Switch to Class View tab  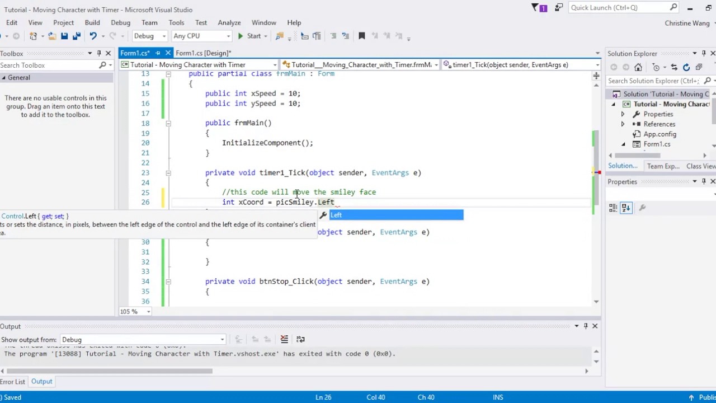tap(701, 166)
